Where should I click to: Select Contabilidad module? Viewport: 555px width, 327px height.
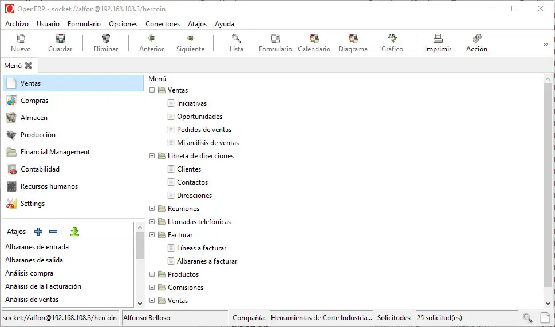[x=73, y=169]
